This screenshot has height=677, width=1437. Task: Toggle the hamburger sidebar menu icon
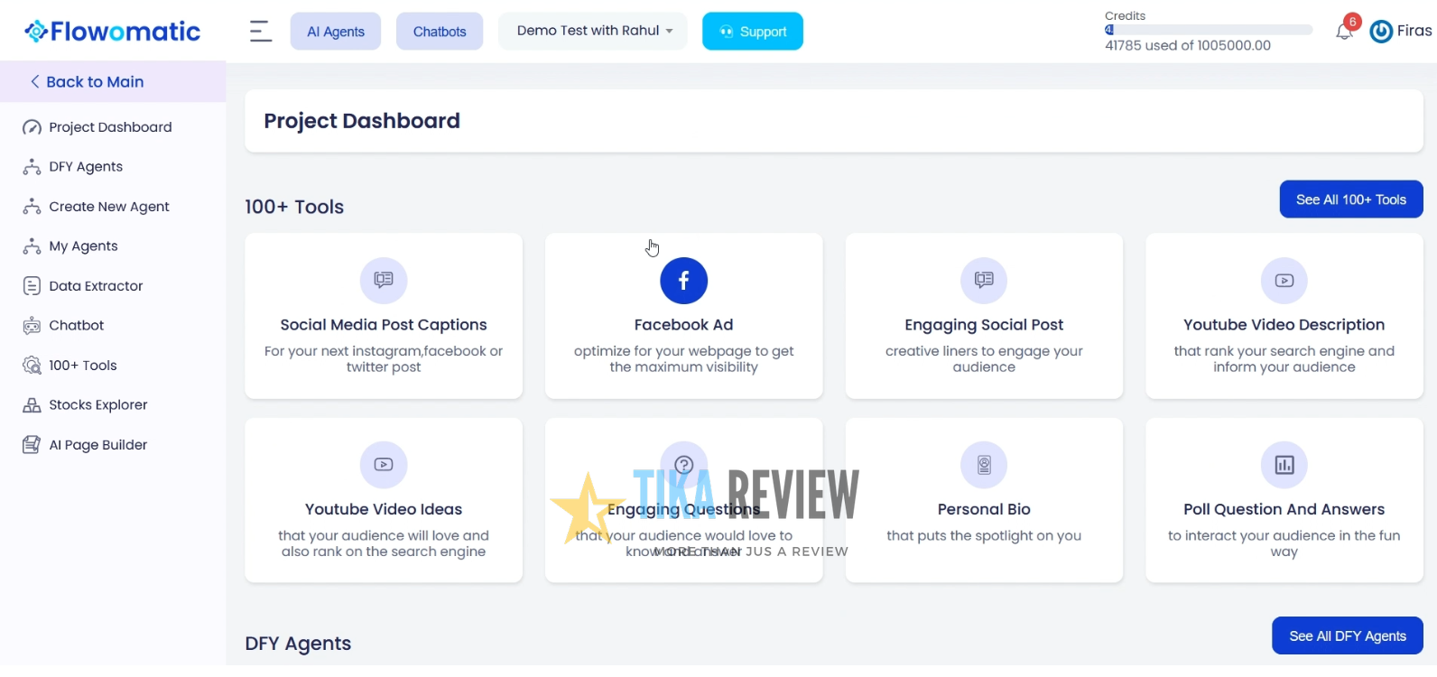click(x=261, y=32)
